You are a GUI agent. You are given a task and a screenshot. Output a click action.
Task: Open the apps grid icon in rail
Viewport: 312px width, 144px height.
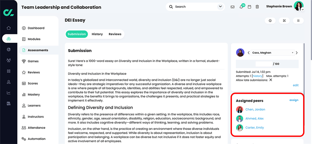(x=9, y=71)
